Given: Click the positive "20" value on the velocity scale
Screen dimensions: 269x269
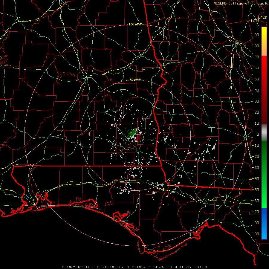Looking at the screenshot, I should 257,112.
